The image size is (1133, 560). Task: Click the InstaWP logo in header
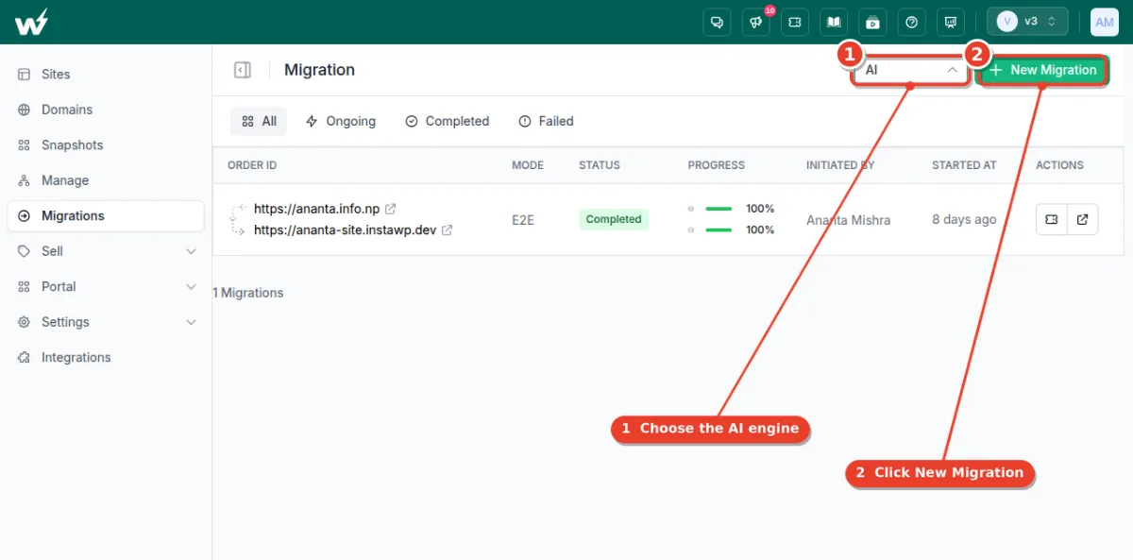(x=31, y=22)
